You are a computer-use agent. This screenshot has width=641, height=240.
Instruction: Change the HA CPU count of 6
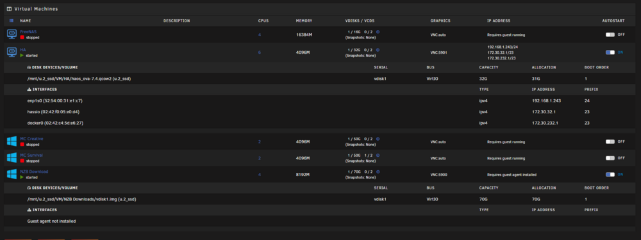tap(259, 52)
